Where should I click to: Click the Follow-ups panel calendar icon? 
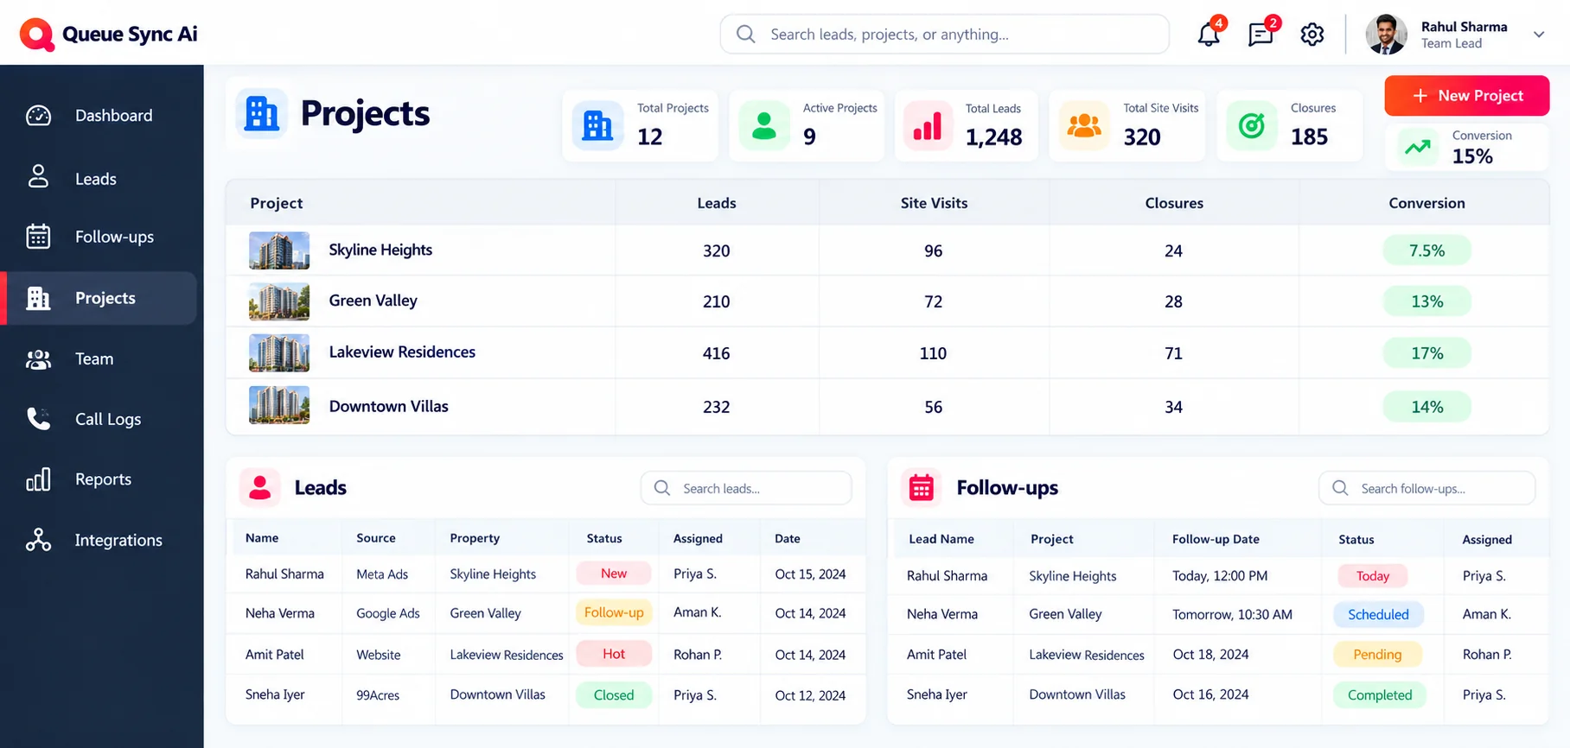tap(922, 488)
